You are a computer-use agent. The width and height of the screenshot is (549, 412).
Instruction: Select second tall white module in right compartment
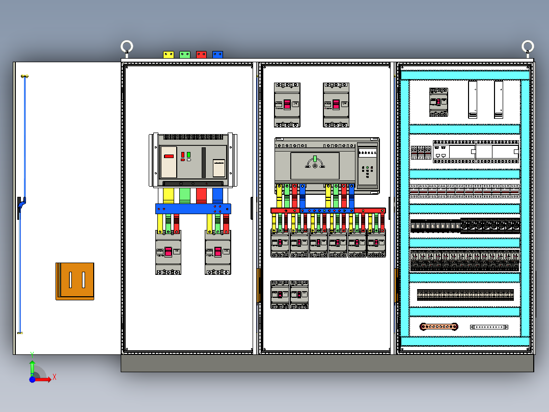click(x=499, y=99)
